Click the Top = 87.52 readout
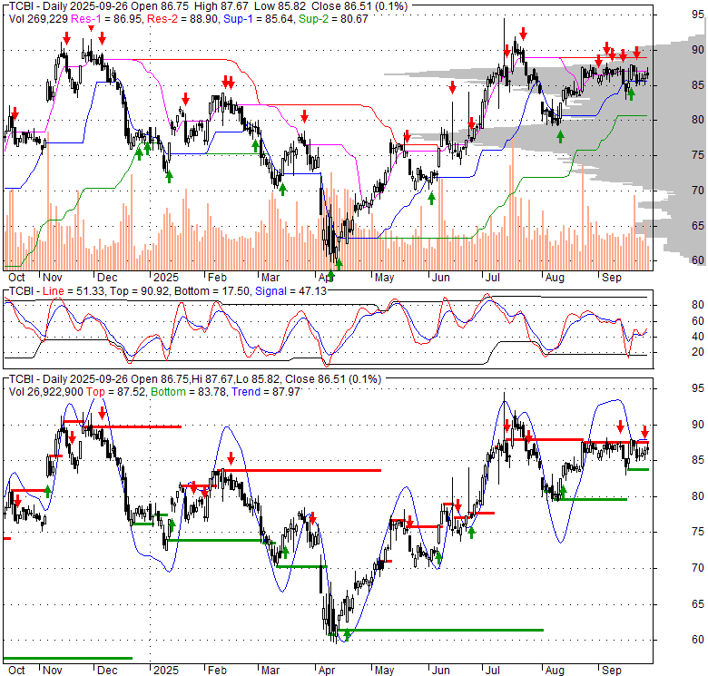 click(115, 392)
